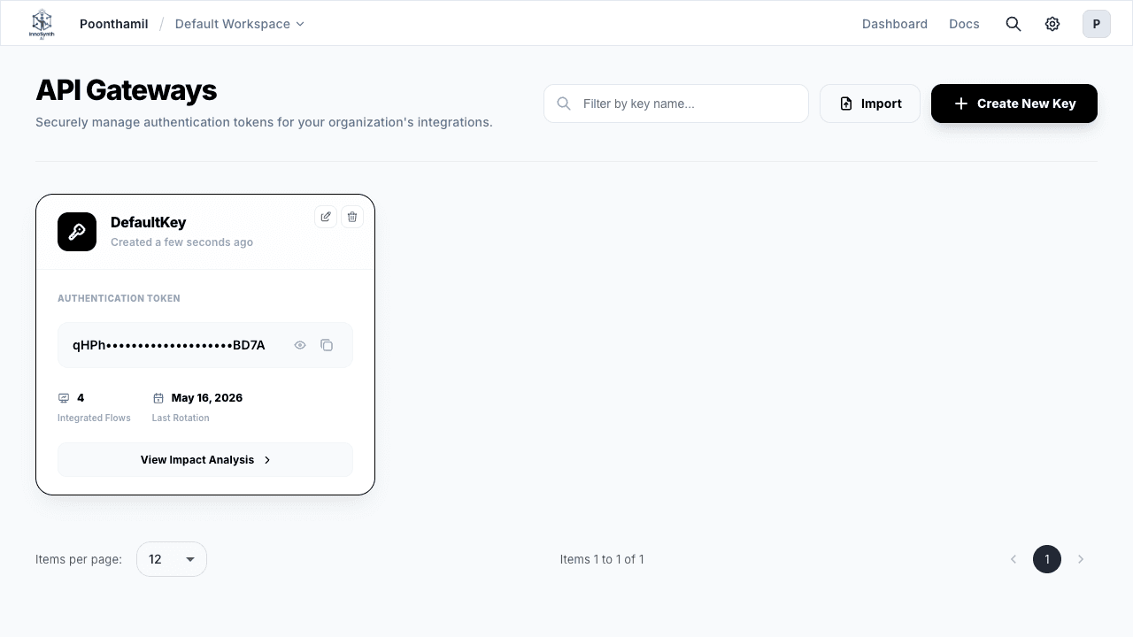
Task: Click the Last Rotation calendar icon
Action: click(x=158, y=398)
